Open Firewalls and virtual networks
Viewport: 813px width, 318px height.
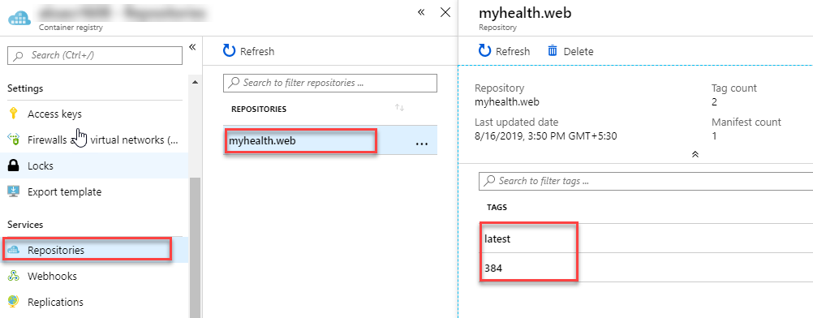coord(103,140)
